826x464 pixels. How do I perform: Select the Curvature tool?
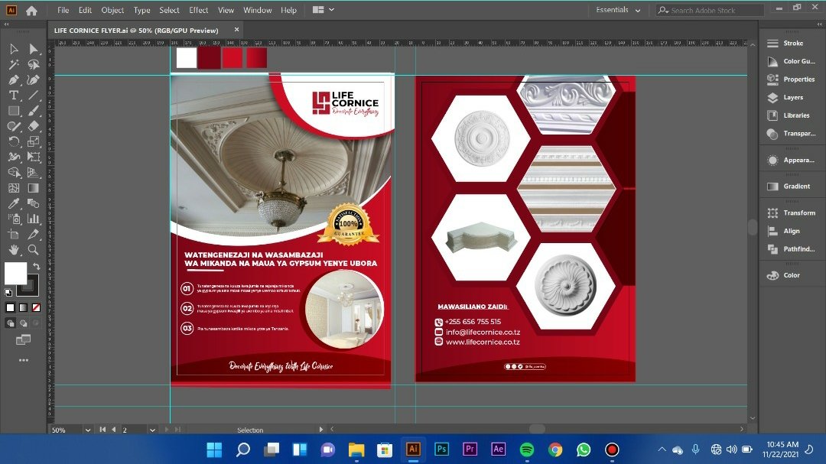click(33, 80)
